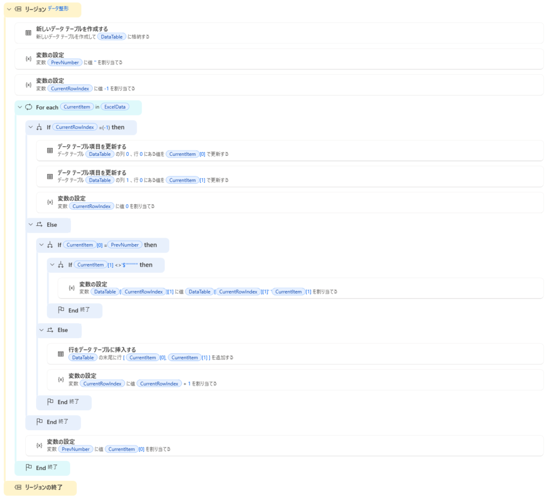This screenshot has height=499, width=551.
Task: Click table icon of column 1 update action
Action: [x=50, y=176]
